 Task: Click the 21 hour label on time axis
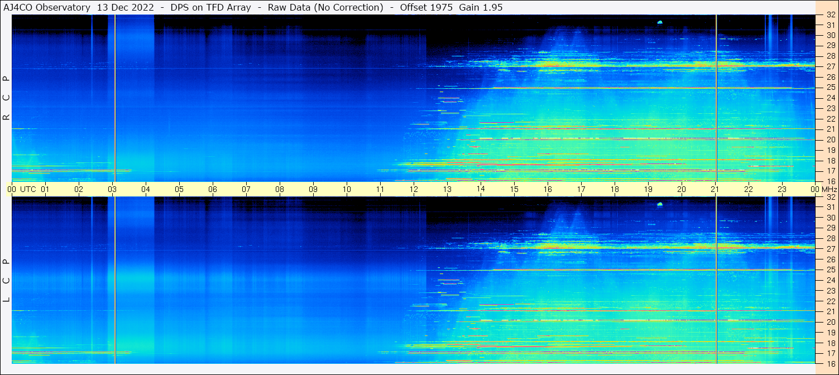(x=715, y=189)
